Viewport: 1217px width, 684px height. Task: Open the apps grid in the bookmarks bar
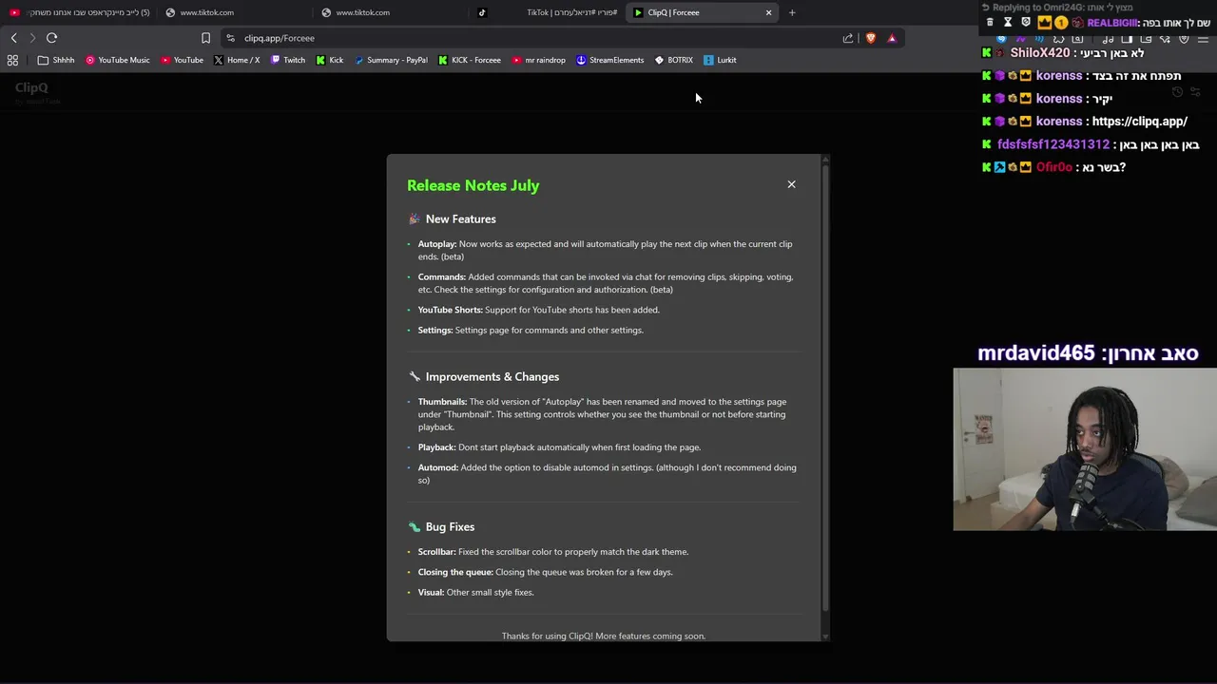click(x=12, y=60)
